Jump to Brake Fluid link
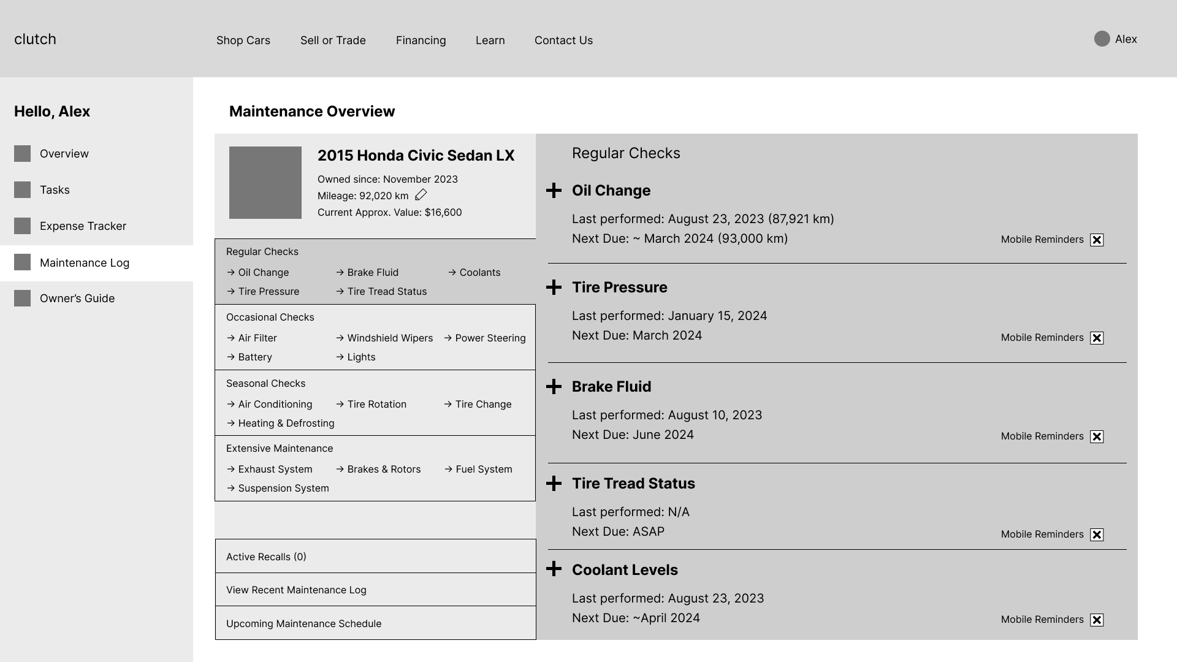This screenshot has height=662, width=1177. (x=367, y=273)
